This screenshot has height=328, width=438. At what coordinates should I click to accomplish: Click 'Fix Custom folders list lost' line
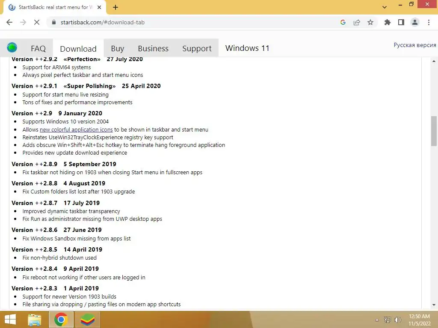79,192
